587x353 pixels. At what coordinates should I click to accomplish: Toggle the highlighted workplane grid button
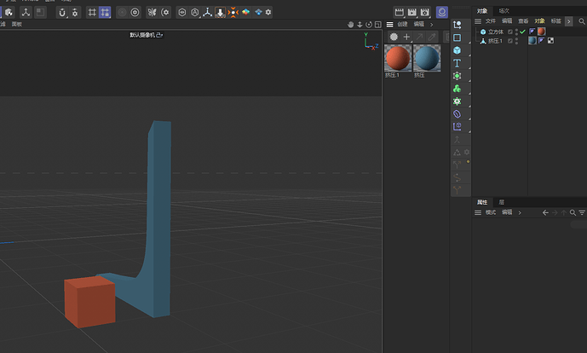[x=105, y=13]
